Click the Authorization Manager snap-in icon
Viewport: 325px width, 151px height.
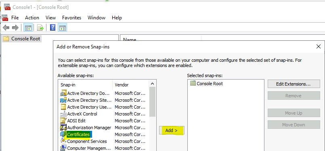tap(63, 128)
